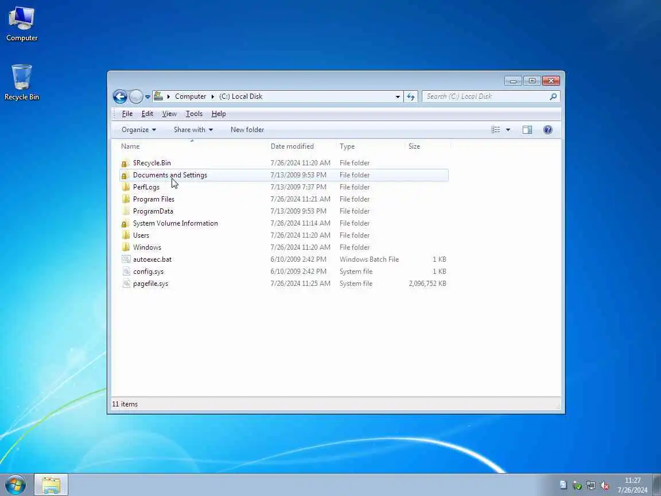Open the Organize dropdown
Viewport: 661px width, 496px height.
[x=139, y=130]
